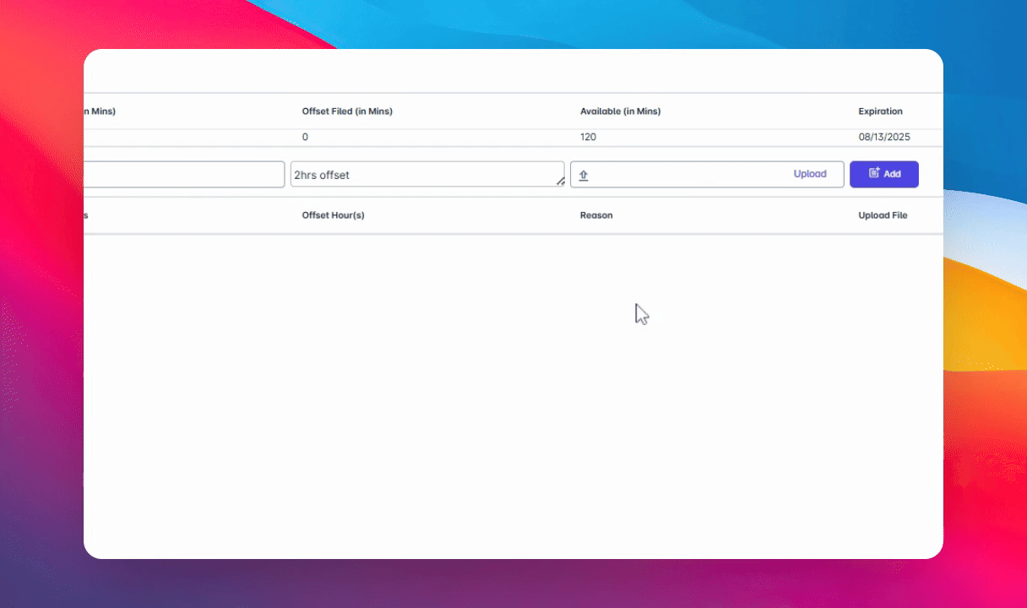Click the 'Upload File' column header
Image resolution: width=1027 pixels, height=608 pixels.
(x=883, y=215)
